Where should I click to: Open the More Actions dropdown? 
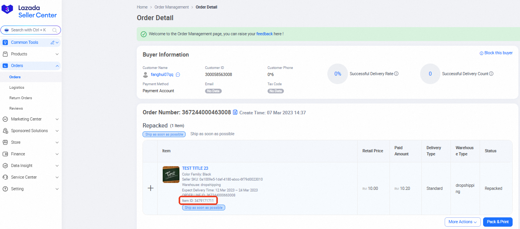[463, 222]
